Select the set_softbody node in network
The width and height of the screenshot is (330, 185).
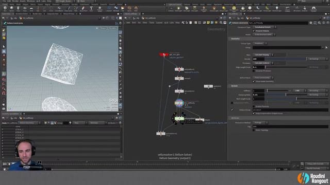179,103
